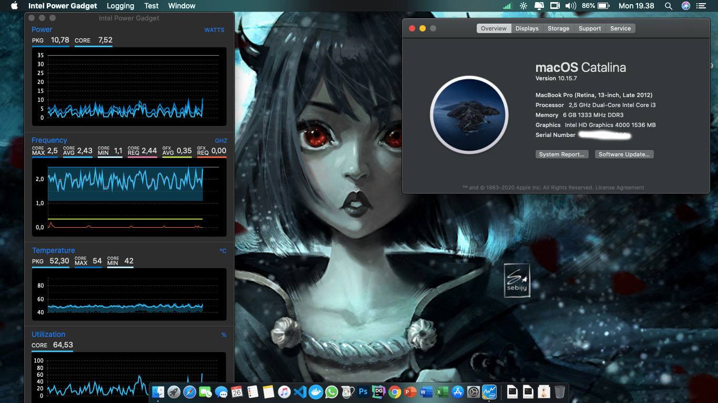
Task: Launch Music app from dock
Action: 284,392
